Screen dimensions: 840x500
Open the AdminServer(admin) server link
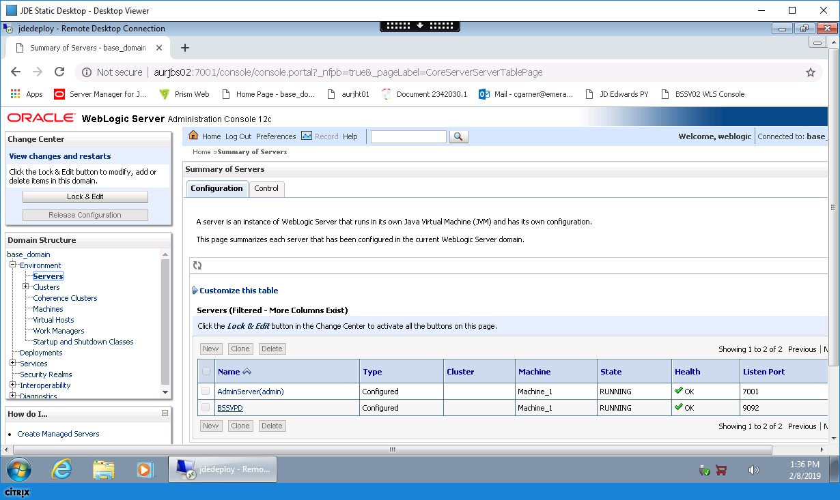coord(250,392)
